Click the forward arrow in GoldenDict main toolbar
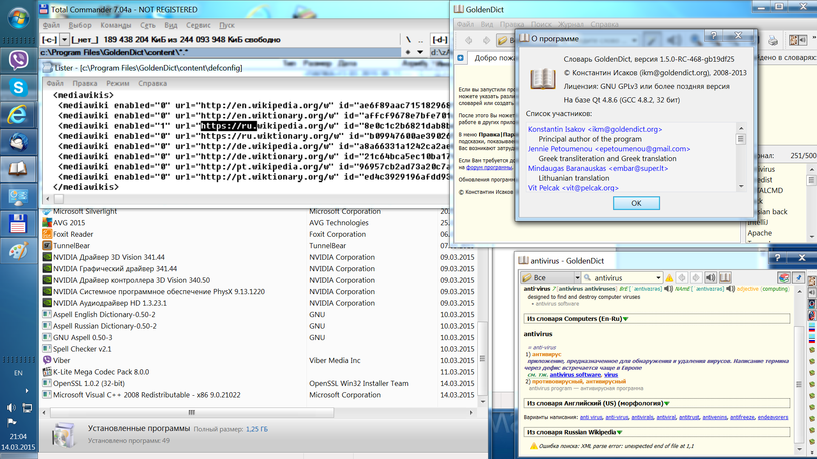Viewport: 817px width, 459px height. coord(486,40)
